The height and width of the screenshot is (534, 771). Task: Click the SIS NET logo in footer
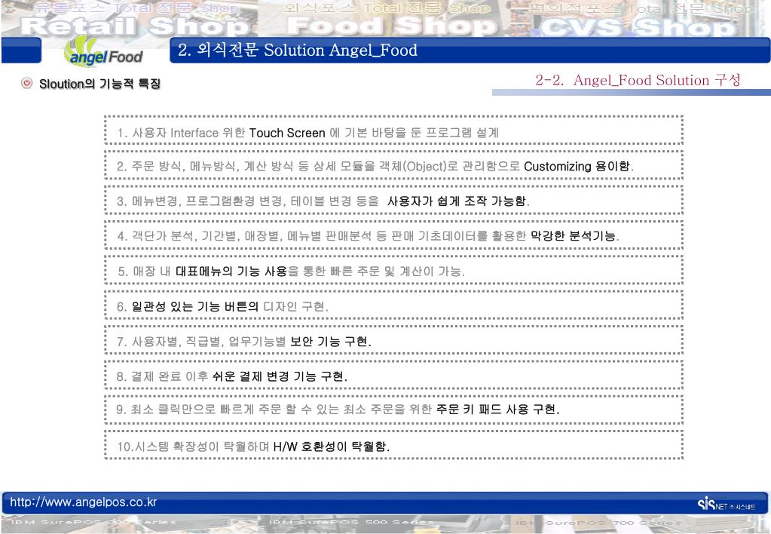tap(726, 504)
